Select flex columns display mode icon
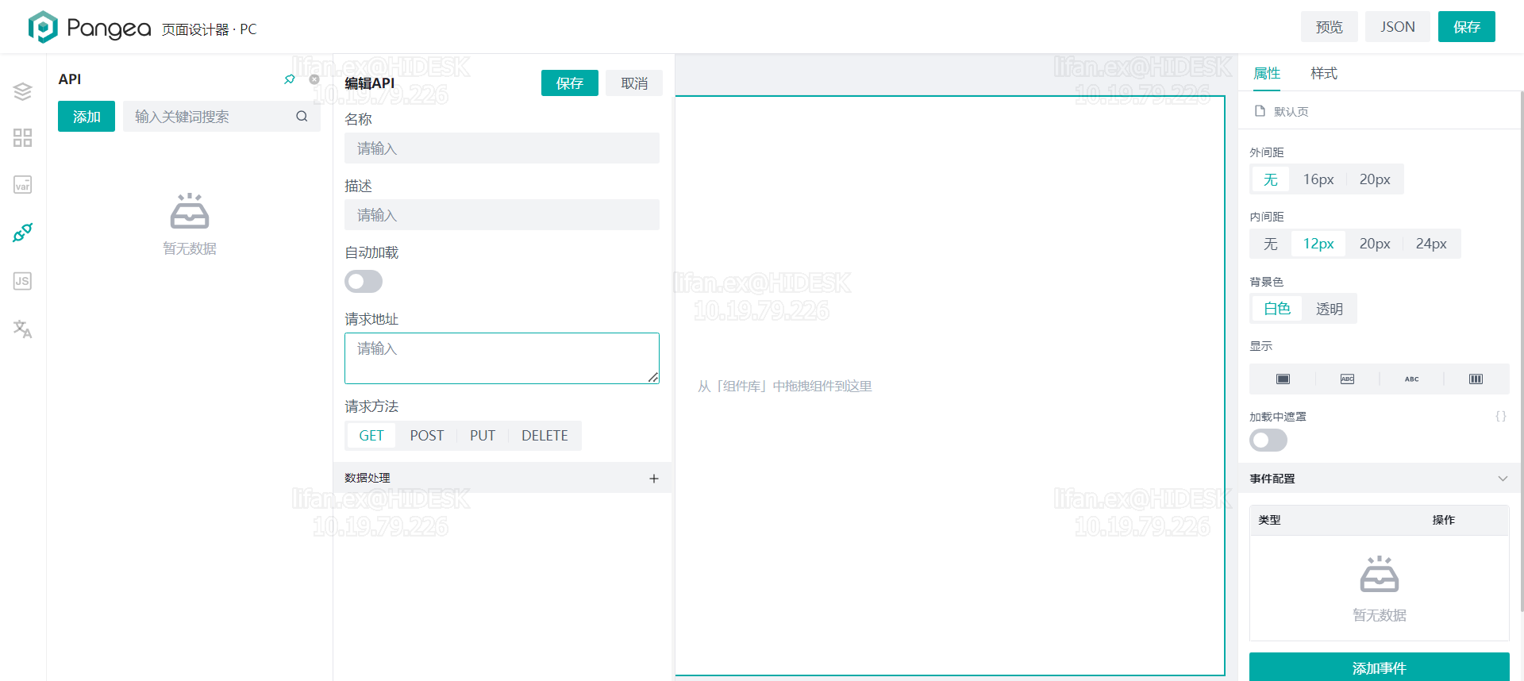This screenshot has height=681, width=1524. click(x=1476, y=379)
